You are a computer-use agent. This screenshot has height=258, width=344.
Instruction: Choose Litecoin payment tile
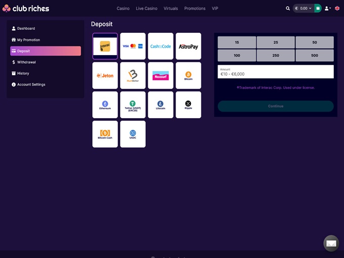pos(160,105)
